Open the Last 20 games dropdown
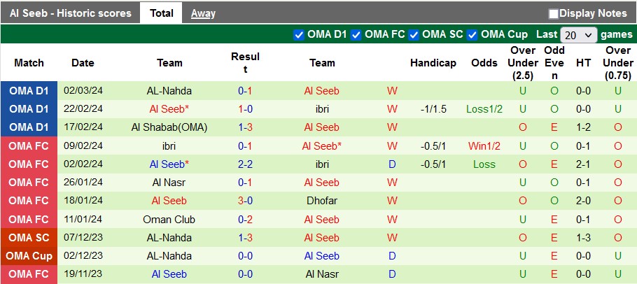The width and height of the screenshot is (637, 284). tap(579, 34)
